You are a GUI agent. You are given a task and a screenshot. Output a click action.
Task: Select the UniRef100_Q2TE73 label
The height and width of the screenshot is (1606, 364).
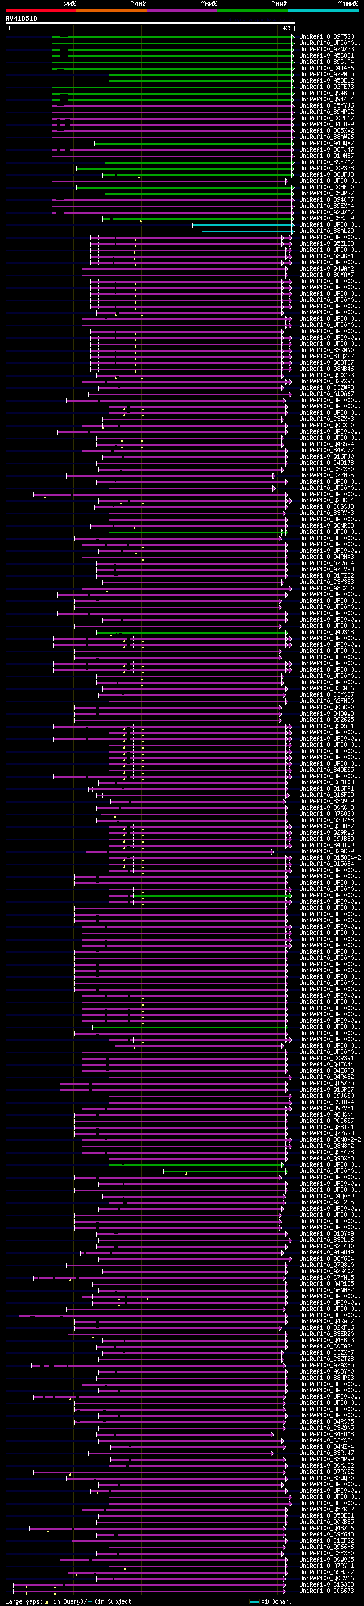tap(326, 87)
